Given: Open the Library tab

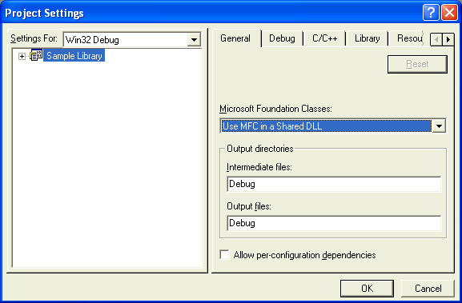Looking at the screenshot, I should pos(368,38).
